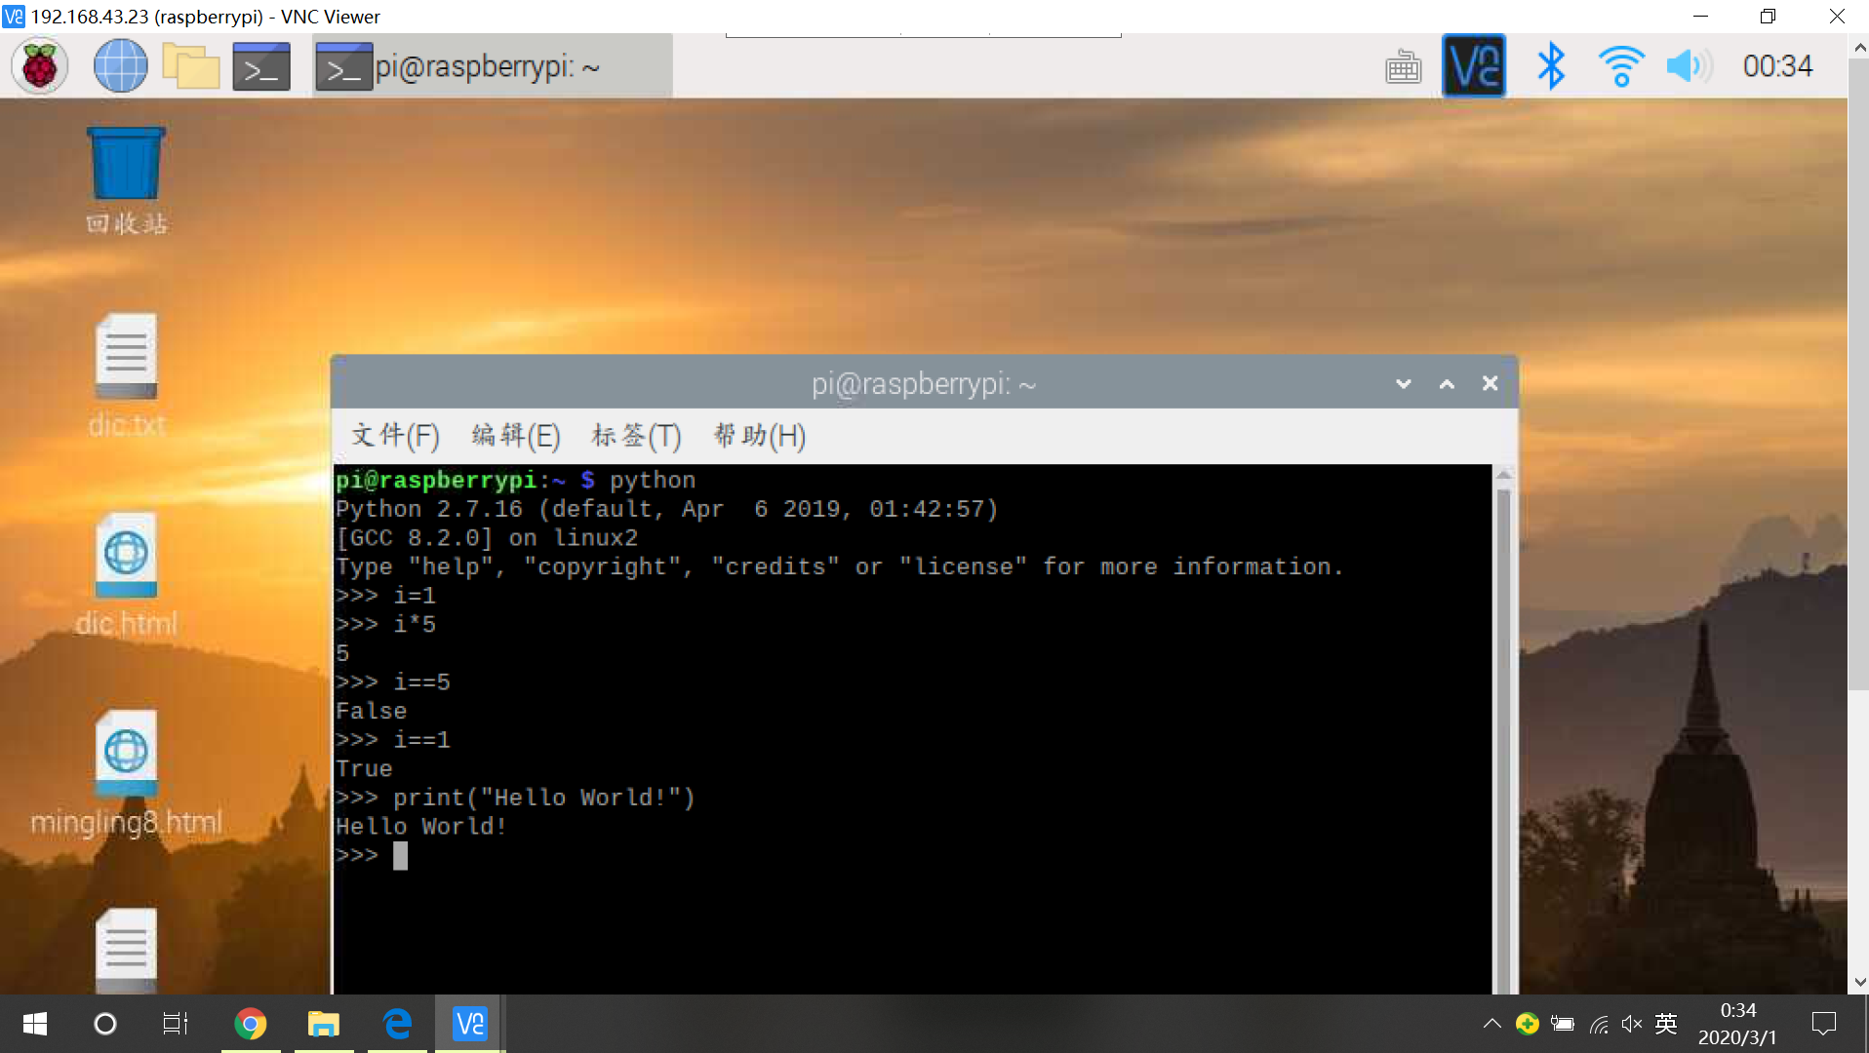1869x1053 pixels.
Task: Launch terminal from the panel launcher
Action: point(261,66)
